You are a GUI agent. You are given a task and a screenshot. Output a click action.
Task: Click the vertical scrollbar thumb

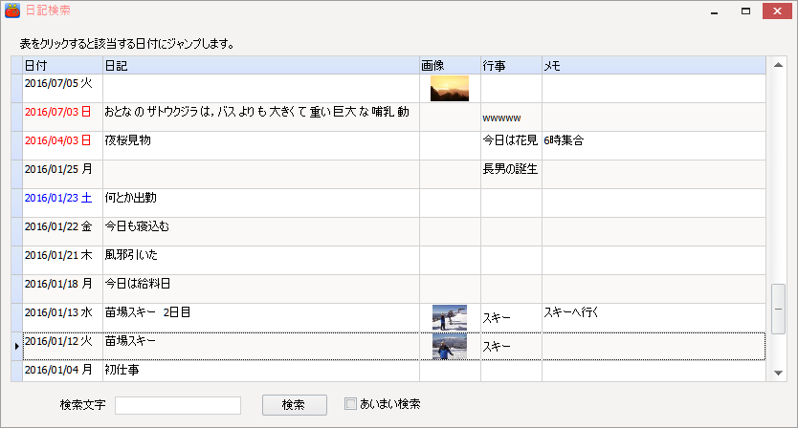778,309
